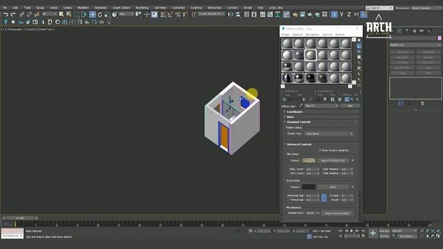Open the Customize menu
443x249 pixels.
[x=179, y=8]
